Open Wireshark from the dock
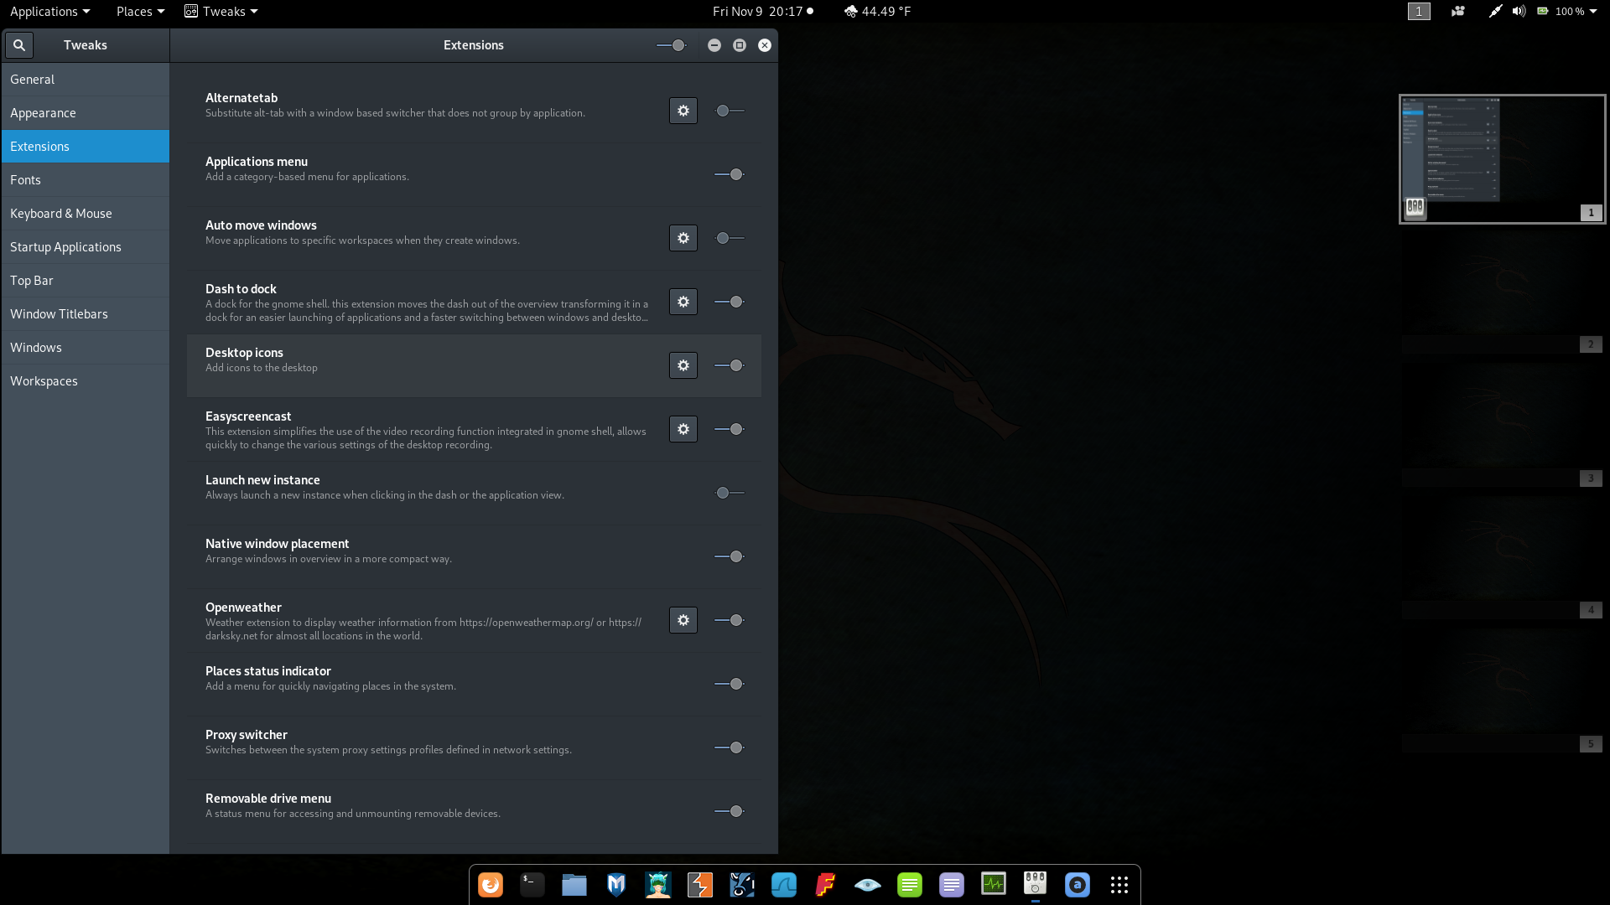This screenshot has width=1610, height=905. pyautogui.click(x=784, y=885)
